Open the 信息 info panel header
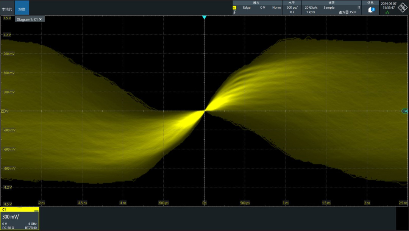This screenshot has width=409, height=231. (370, 3)
